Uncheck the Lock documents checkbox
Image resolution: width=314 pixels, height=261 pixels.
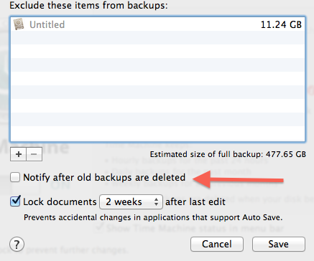pyautogui.click(x=15, y=201)
